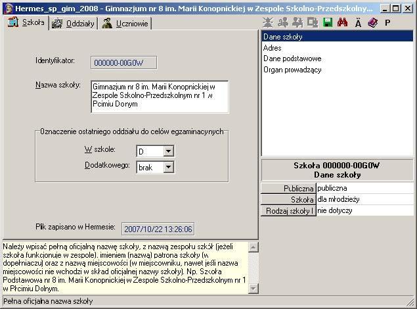Image resolution: width=417 pixels, height=309 pixels.
Task: Close the Hermes window
Action: pyautogui.click(x=408, y=9)
